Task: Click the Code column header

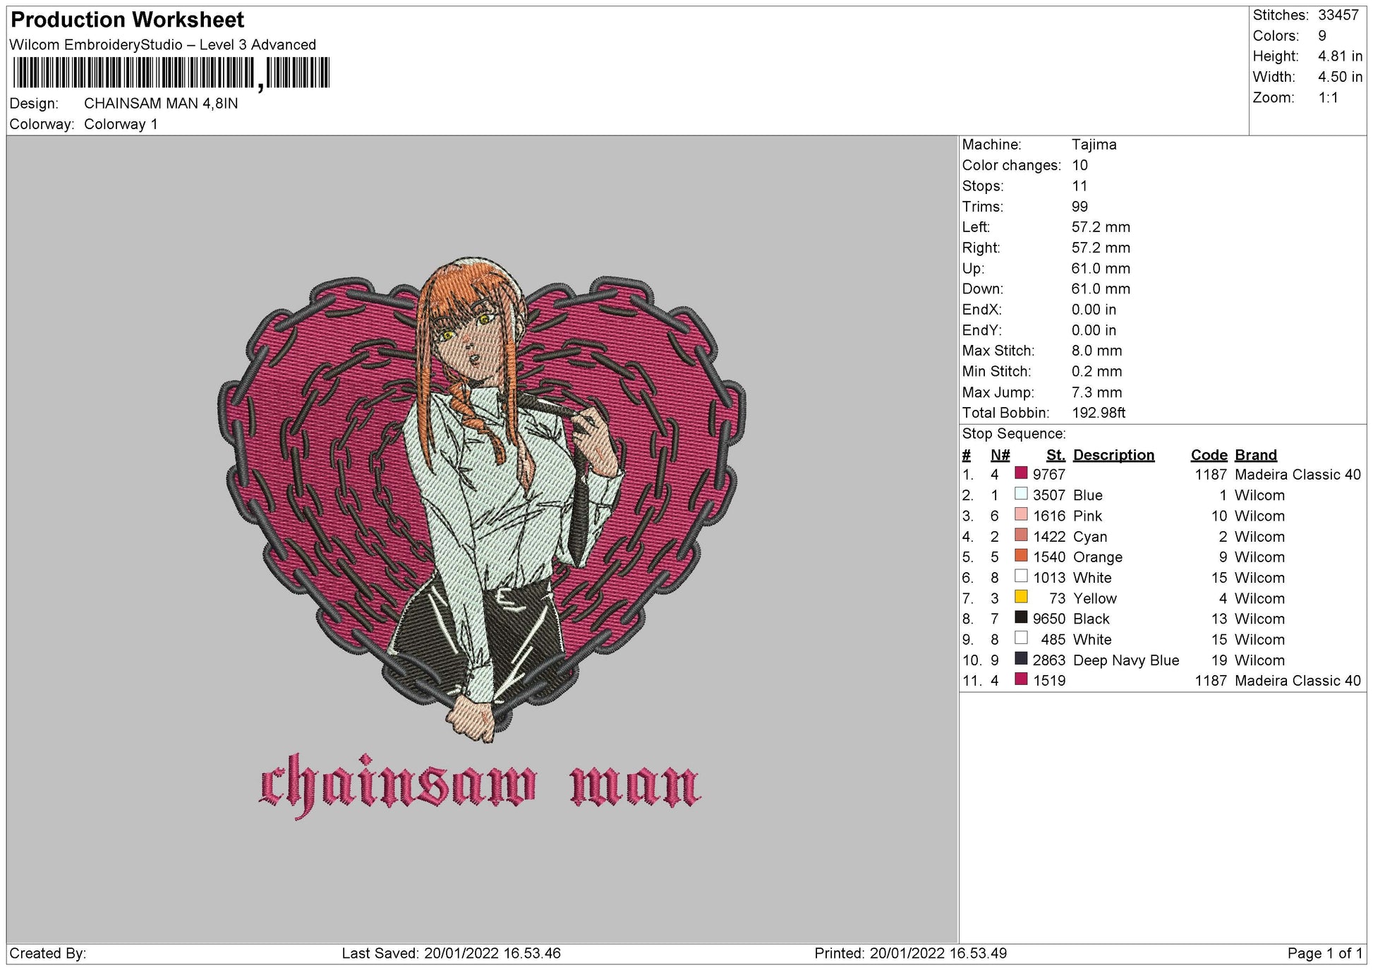Action: click(x=1209, y=455)
